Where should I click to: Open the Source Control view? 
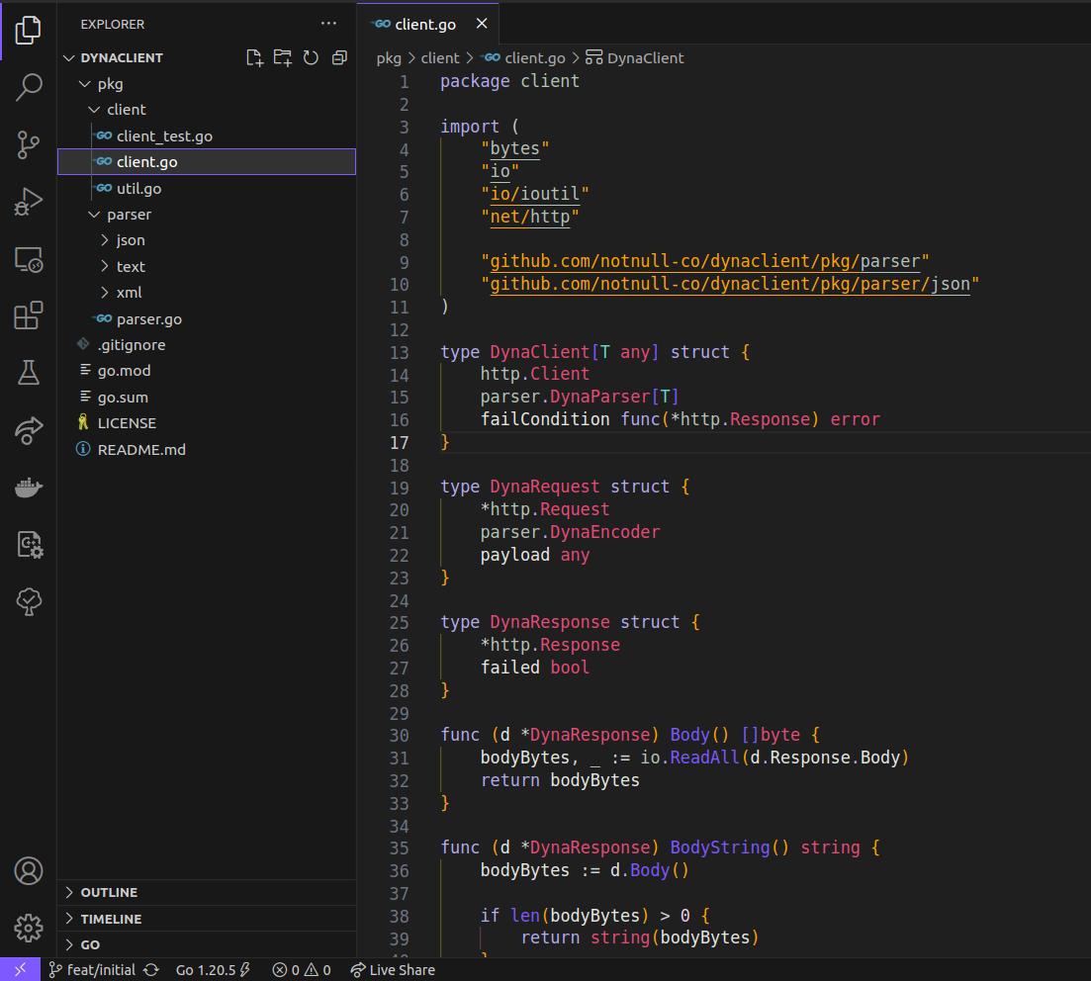(x=29, y=144)
